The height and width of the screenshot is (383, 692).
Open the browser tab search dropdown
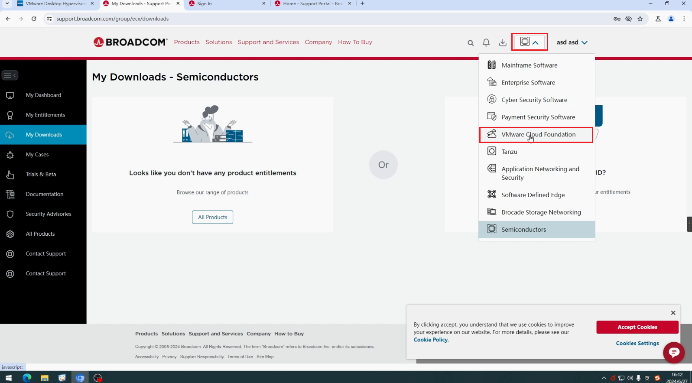(x=7, y=3)
